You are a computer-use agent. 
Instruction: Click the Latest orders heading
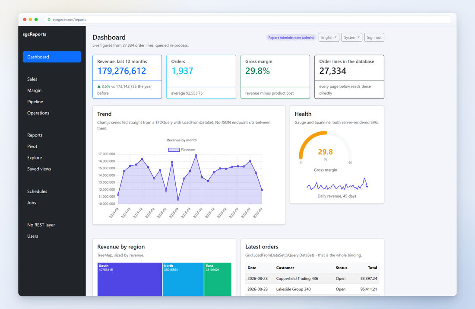261,247
